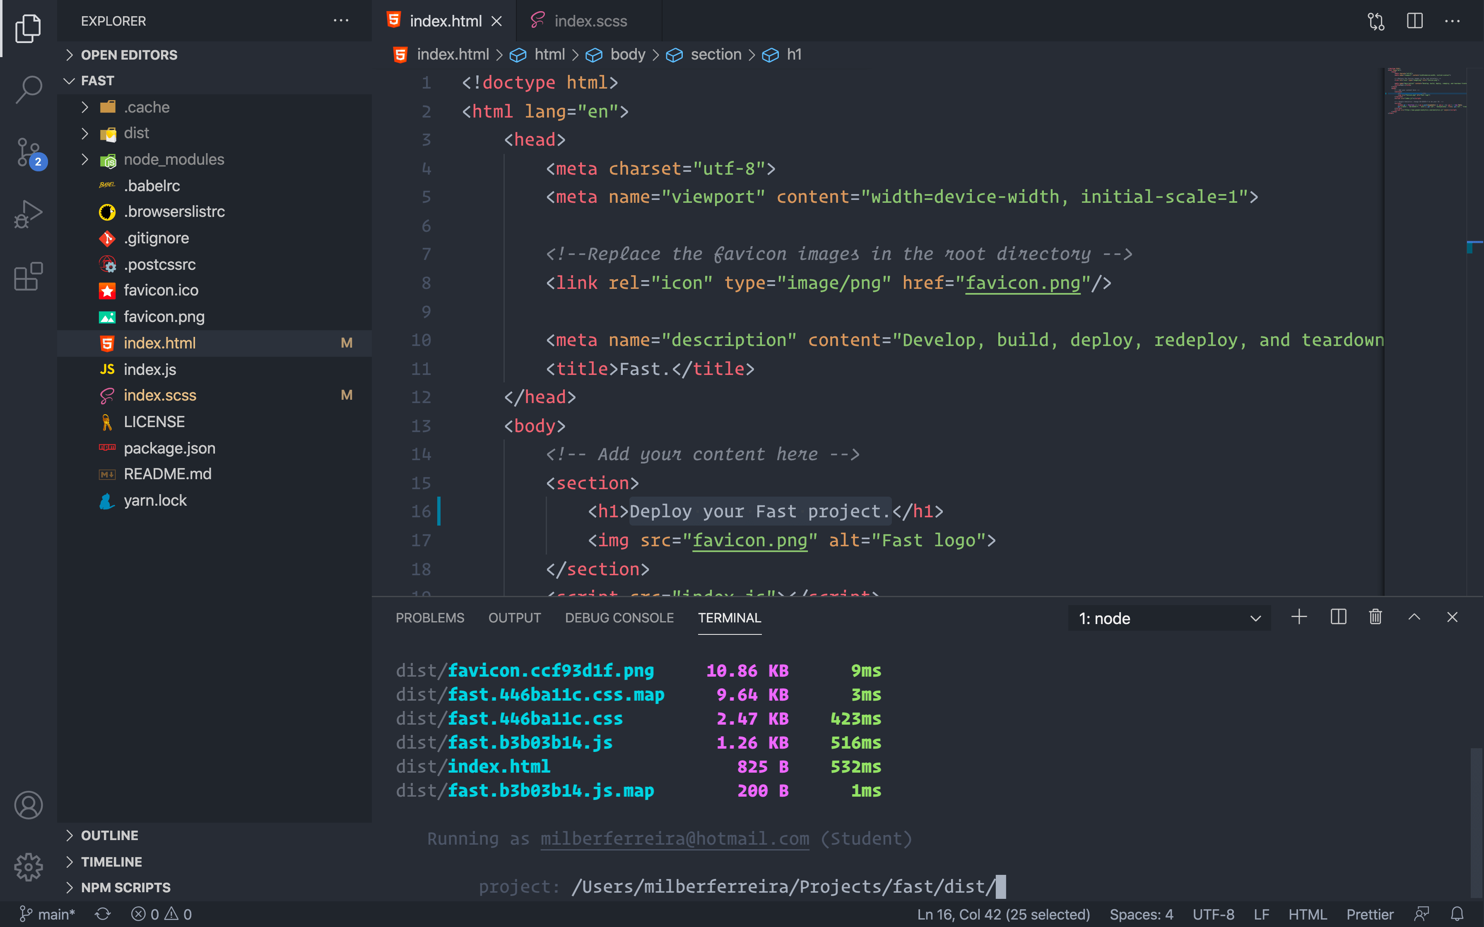1484x927 pixels.
Task: Click the Manage gear icon
Action: [x=28, y=866]
